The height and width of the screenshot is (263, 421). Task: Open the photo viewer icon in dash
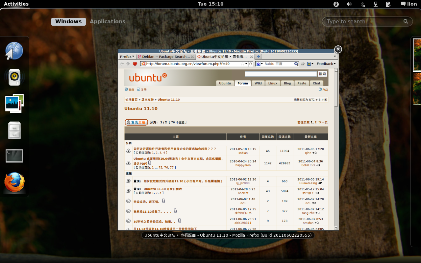pyautogui.click(x=14, y=104)
